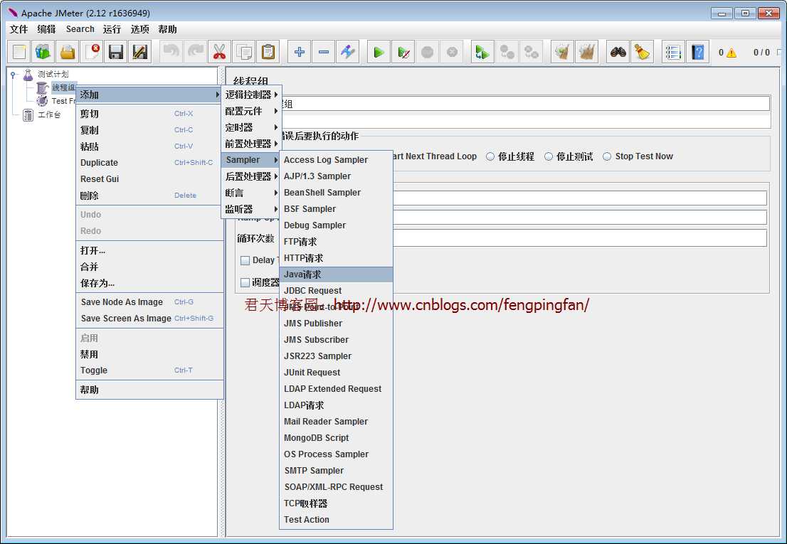Image resolution: width=787 pixels, height=544 pixels.
Task: Click the Undo arrow toolbar icon
Action: [x=171, y=52]
